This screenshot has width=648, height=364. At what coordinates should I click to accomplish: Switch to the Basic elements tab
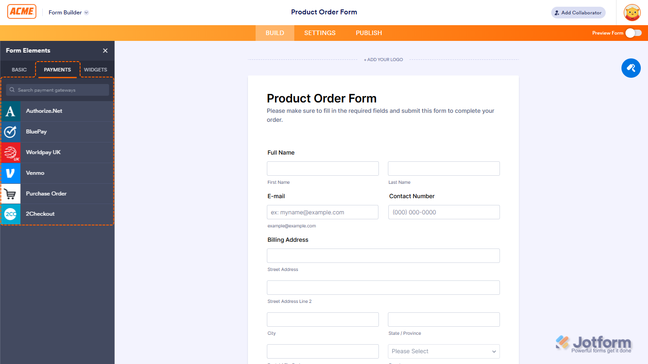[19, 70]
